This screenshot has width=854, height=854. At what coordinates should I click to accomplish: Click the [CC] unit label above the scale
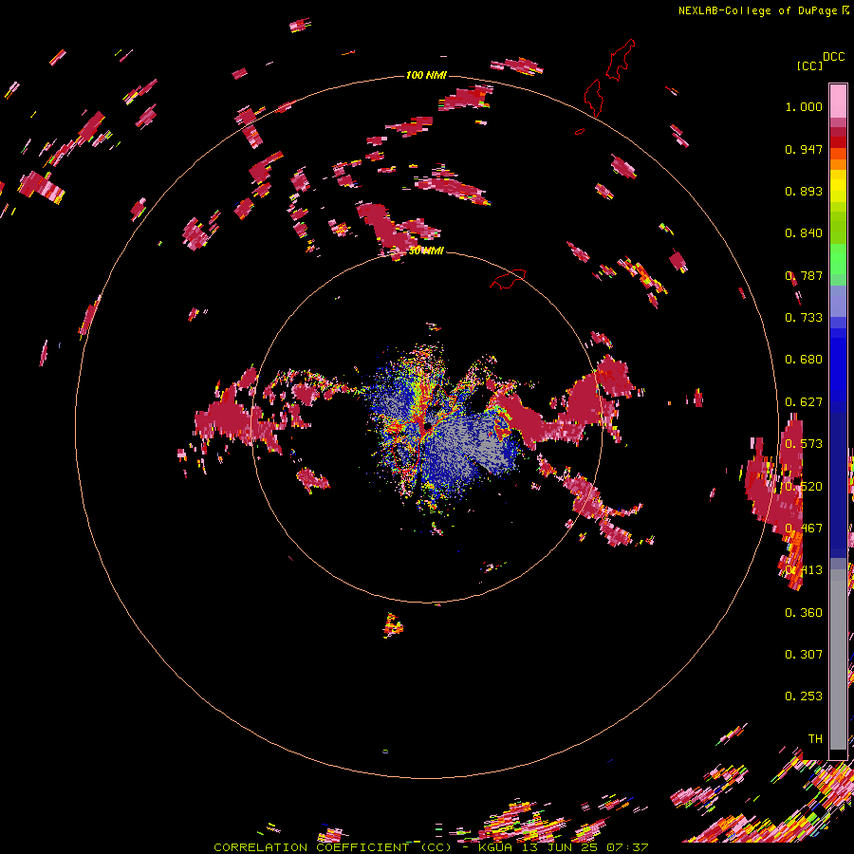(809, 65)
